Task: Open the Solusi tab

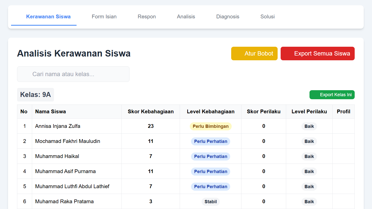Action: click(x=267, y=17)
